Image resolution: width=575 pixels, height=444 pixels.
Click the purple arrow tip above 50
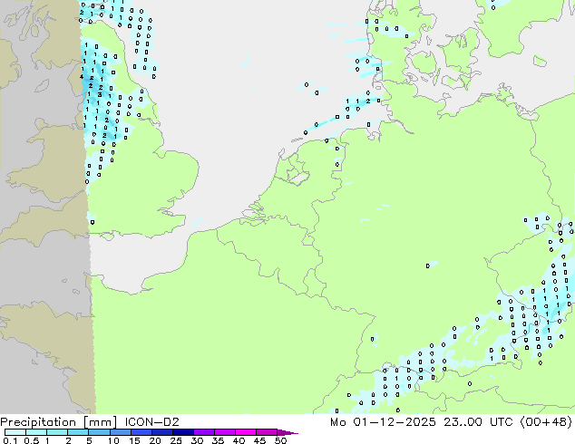tap(287, 432)
